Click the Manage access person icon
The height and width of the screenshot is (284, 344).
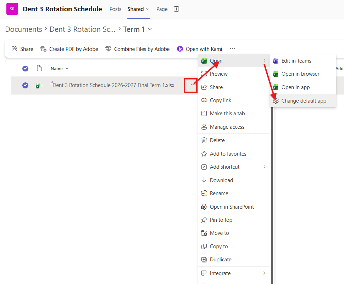point(204,127)
